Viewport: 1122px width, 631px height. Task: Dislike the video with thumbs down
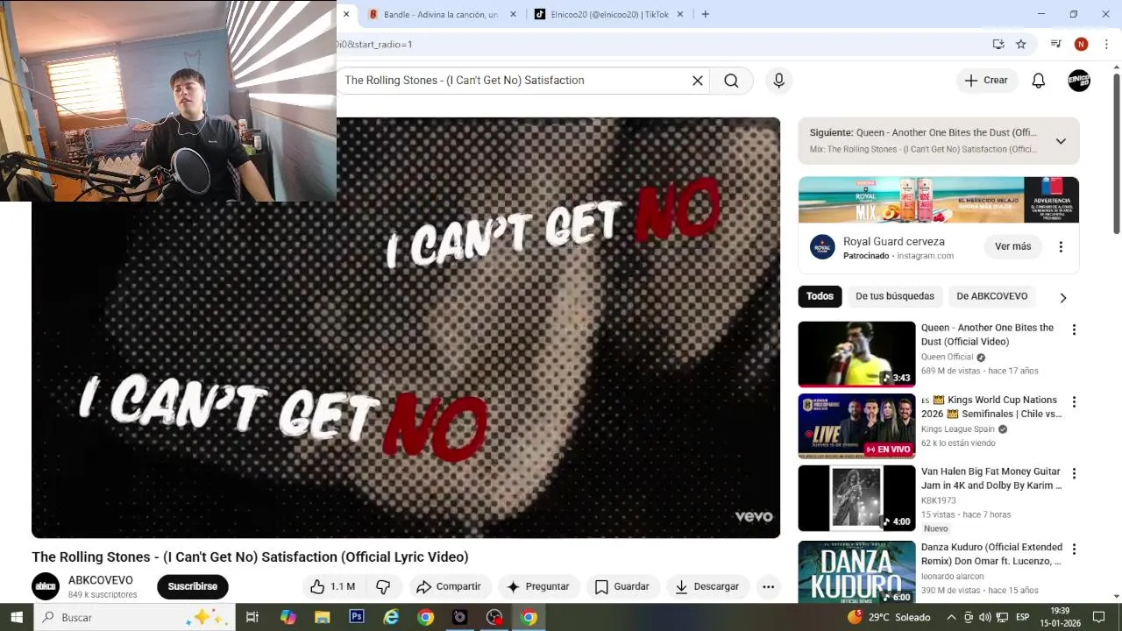[x=383, y=586]
